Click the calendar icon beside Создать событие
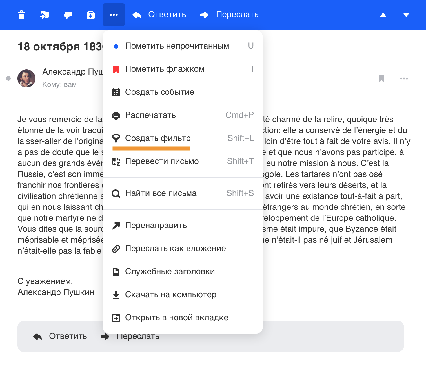The height and width of the screenshot is (365, 426). point(116,92)
